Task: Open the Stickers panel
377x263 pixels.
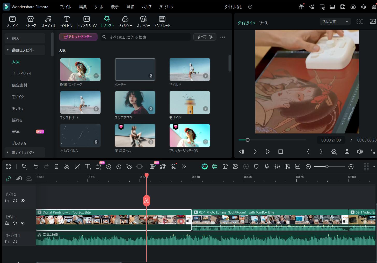Action: tap(143, 22)
